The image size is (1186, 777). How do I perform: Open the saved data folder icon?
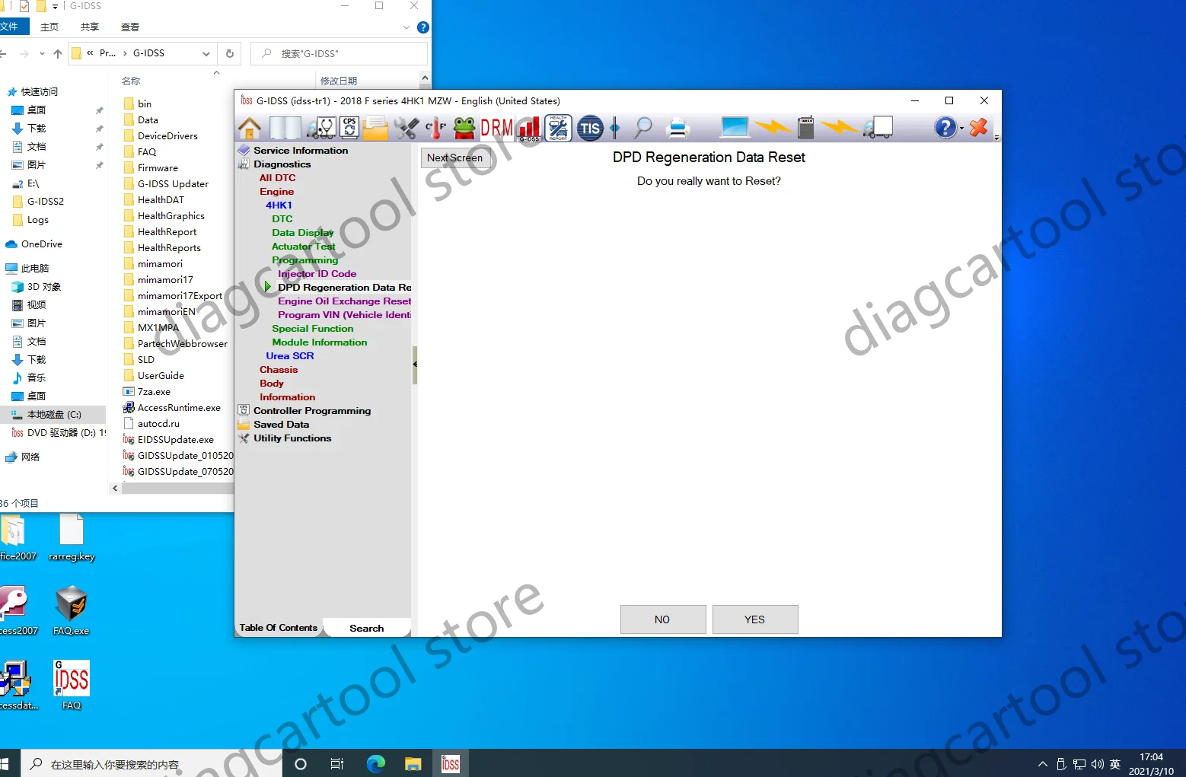pyautogui.click(x=375, y=128)
